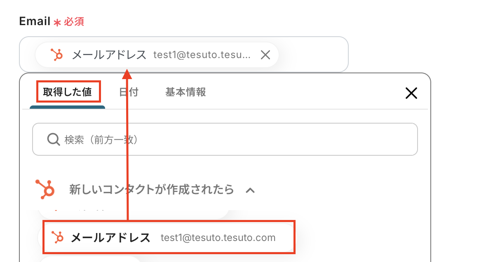The image size is (493, 262).
Task: Select the 取得した値 tab
Action: [67, 92]
